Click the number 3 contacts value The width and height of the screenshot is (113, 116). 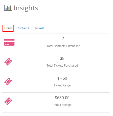tap(63, 39)
